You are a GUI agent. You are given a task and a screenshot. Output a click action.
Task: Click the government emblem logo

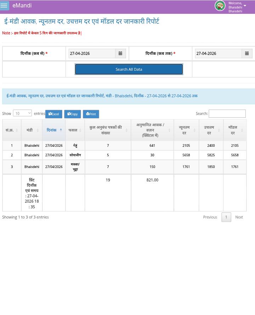[220, 6]
